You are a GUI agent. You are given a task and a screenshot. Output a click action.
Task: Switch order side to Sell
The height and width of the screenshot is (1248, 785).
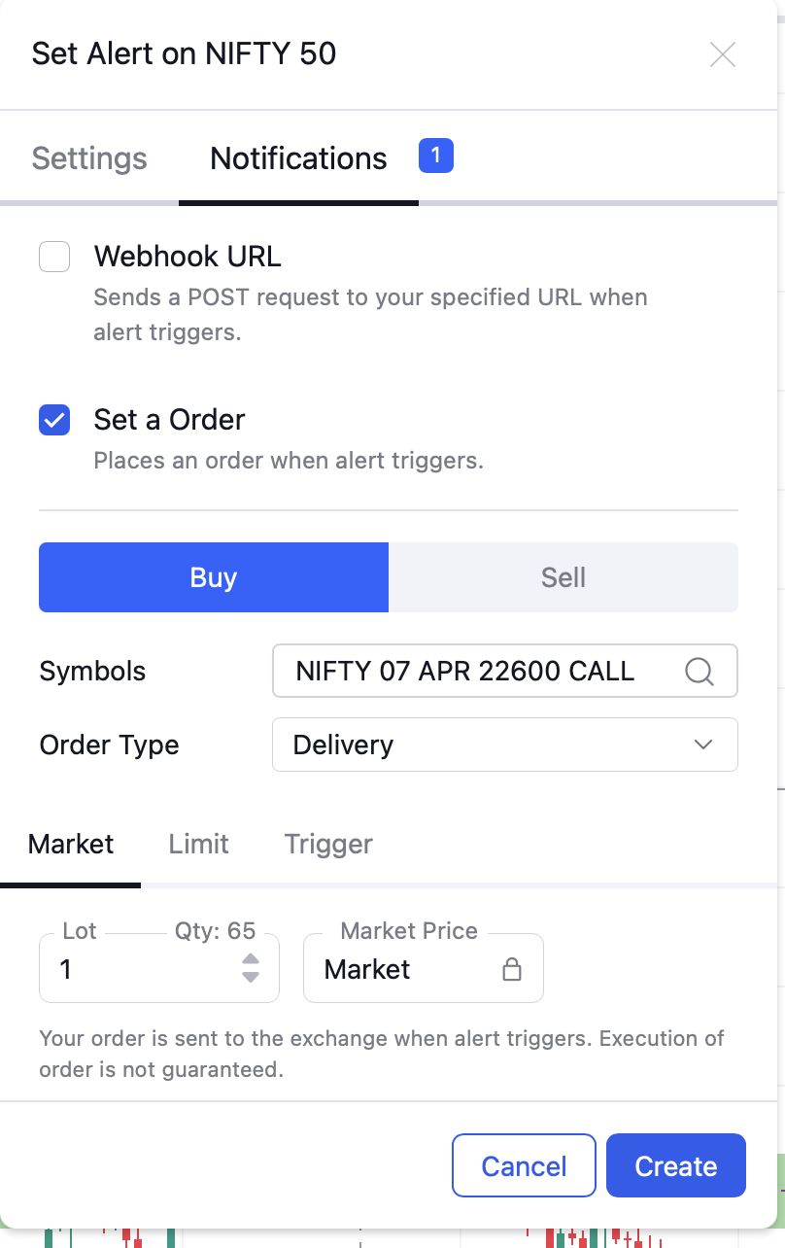click(563, 577)
